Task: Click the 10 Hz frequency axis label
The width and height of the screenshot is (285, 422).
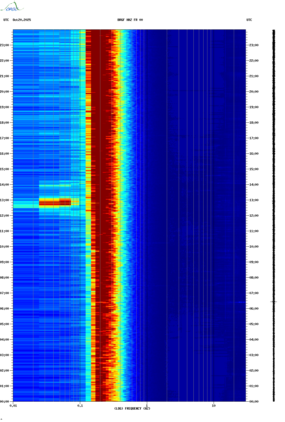Action: point(214,406)
